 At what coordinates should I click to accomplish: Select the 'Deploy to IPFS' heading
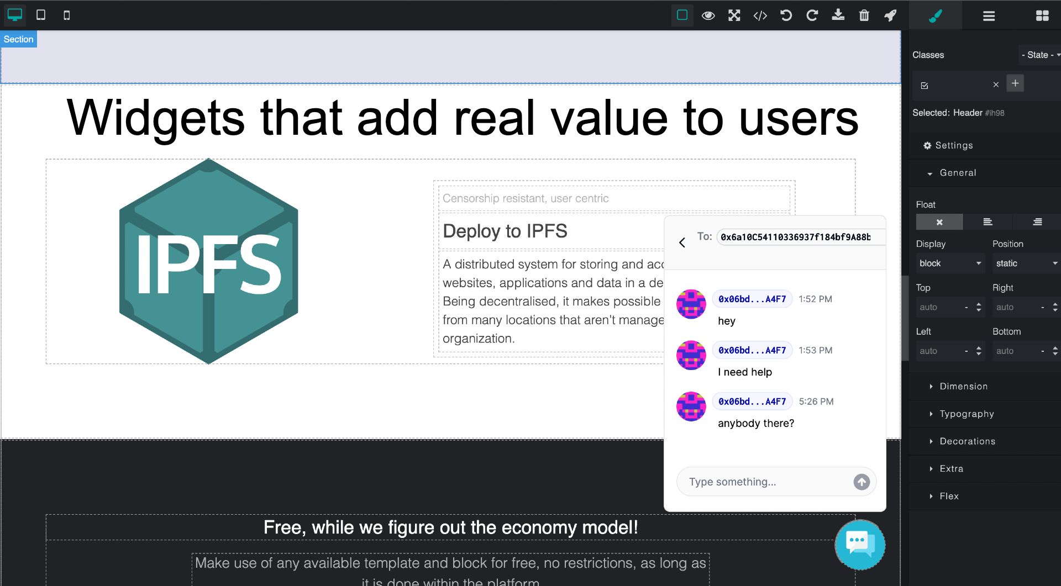coord(505,231)
